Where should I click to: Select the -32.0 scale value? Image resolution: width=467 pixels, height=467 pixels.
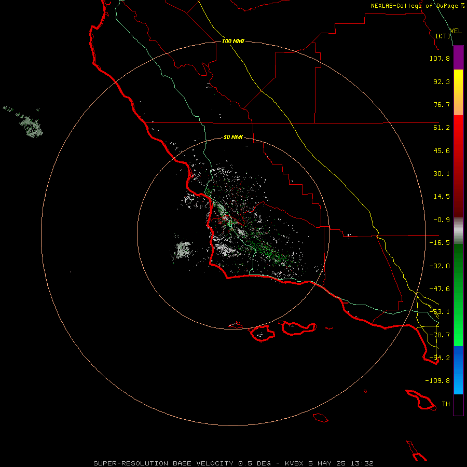click(439, 266)
